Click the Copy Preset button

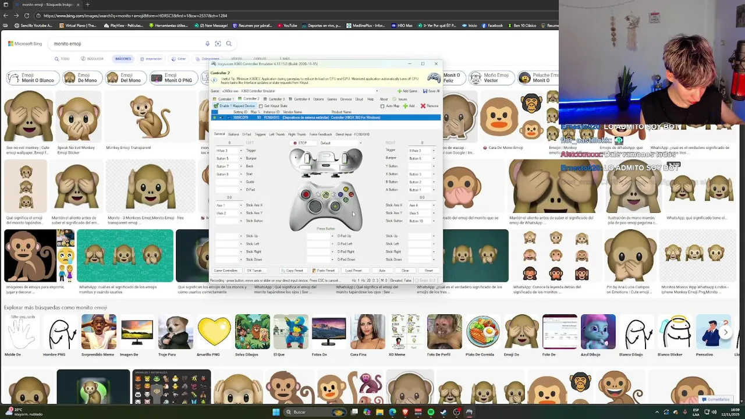point(295,271)
